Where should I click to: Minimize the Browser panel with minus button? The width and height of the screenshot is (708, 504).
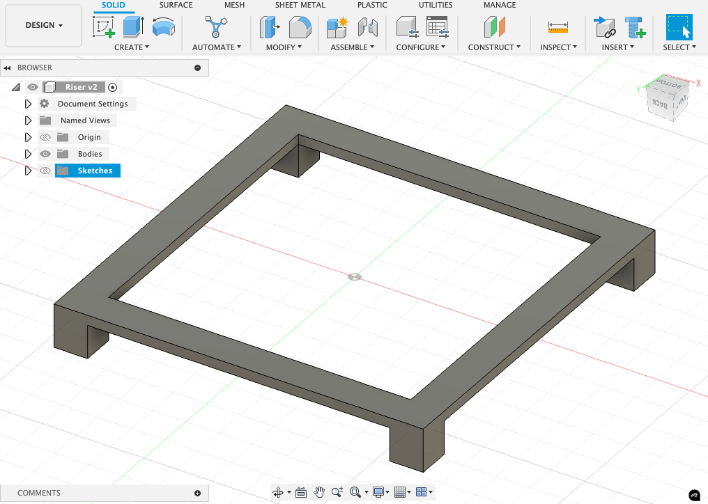(197, 68)
